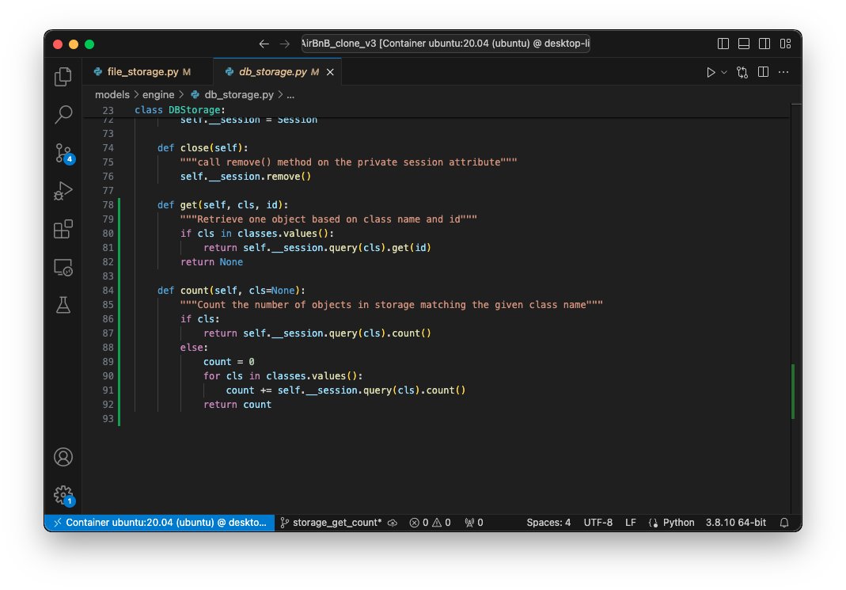Click line number 78 in gutter
The width and height of the screenshot is (846, 590).
[x=108, y=205]
